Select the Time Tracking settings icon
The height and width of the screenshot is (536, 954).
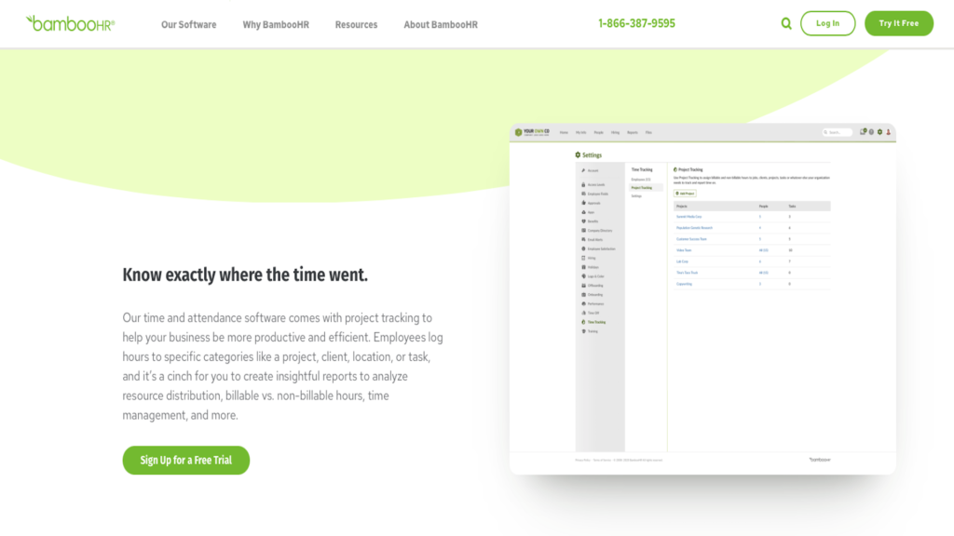pyautogui.click(x=583, y=322)
